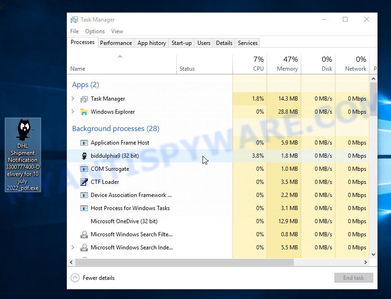Sort processes by Network column
Screen dimensions: 391x299
pos(352,64)
